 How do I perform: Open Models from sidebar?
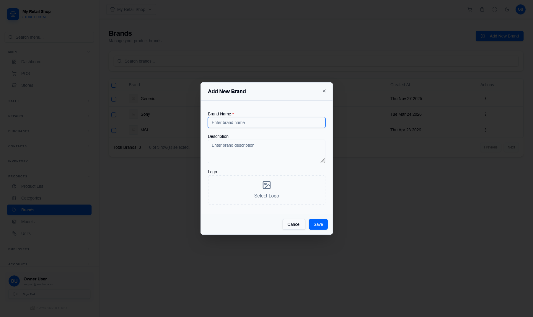[x=49, y=222]
